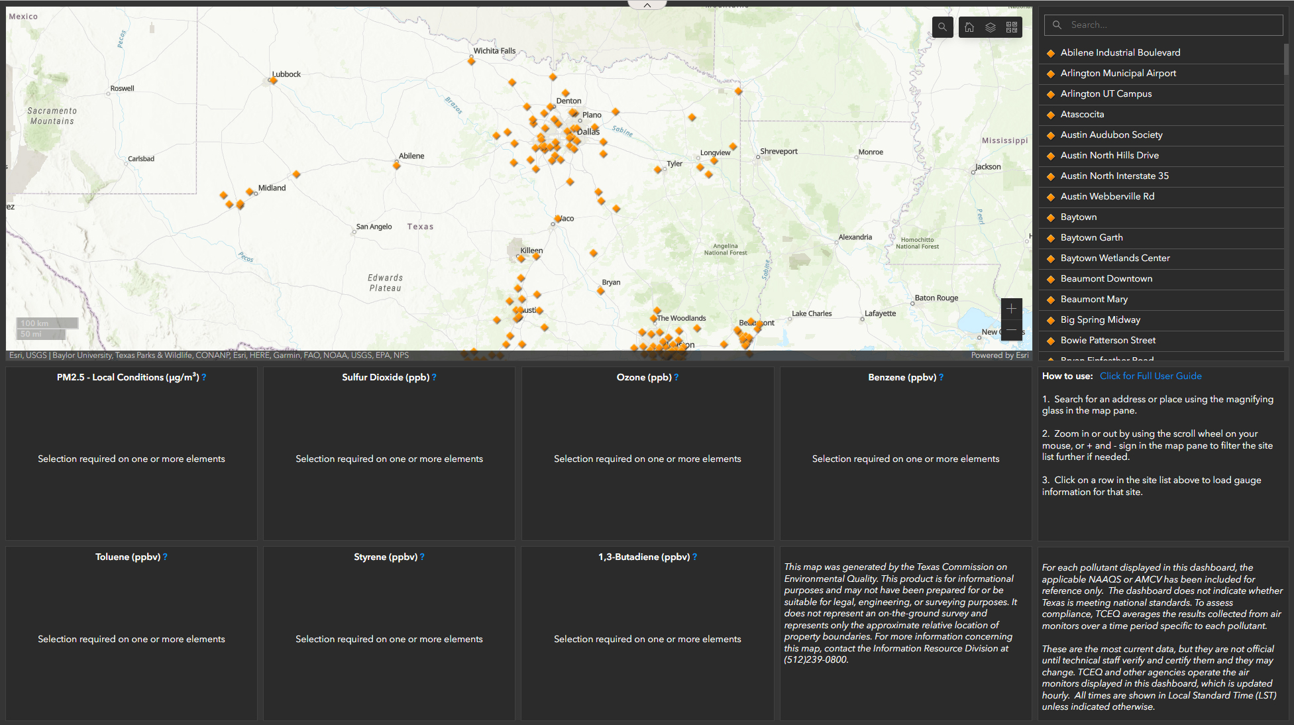Open PM2.5 help question mark
1294x725 pixels.
pyautogui.click(x=205, y=377)
